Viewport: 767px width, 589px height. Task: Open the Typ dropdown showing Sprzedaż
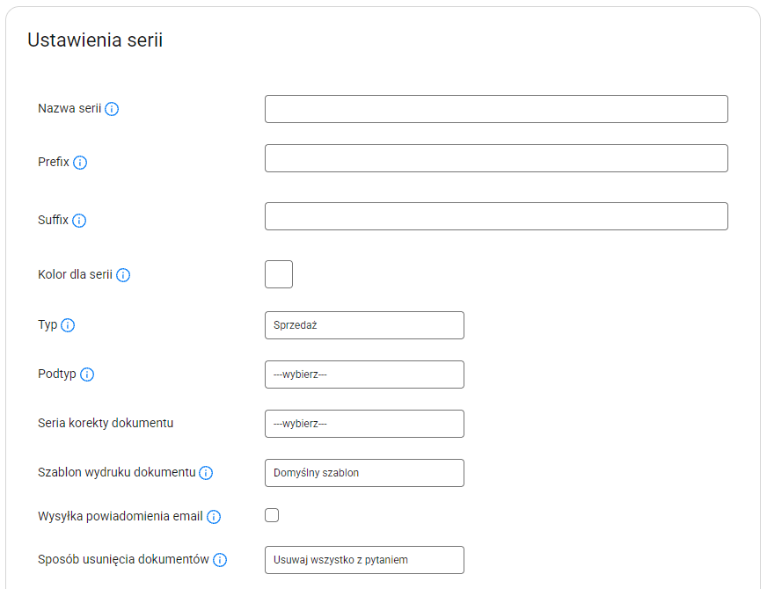tap(364, 325)
